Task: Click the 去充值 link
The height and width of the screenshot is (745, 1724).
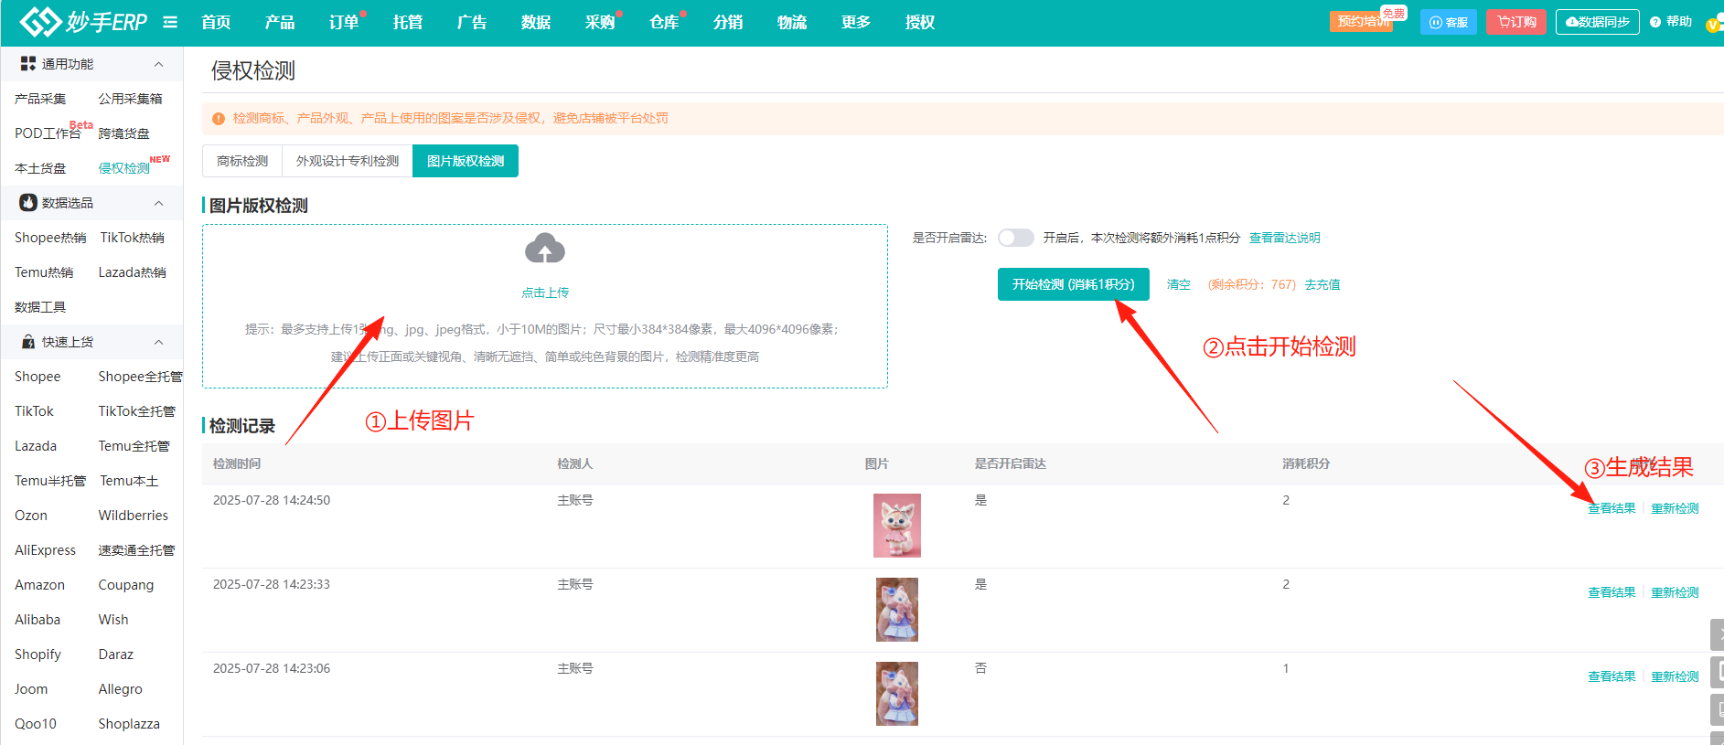Action: (1322, 285)
